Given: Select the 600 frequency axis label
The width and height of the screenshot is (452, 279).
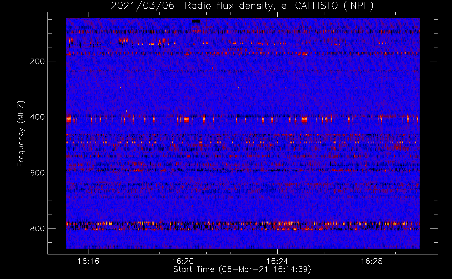Looking at the screenshot, I should 37,173.
